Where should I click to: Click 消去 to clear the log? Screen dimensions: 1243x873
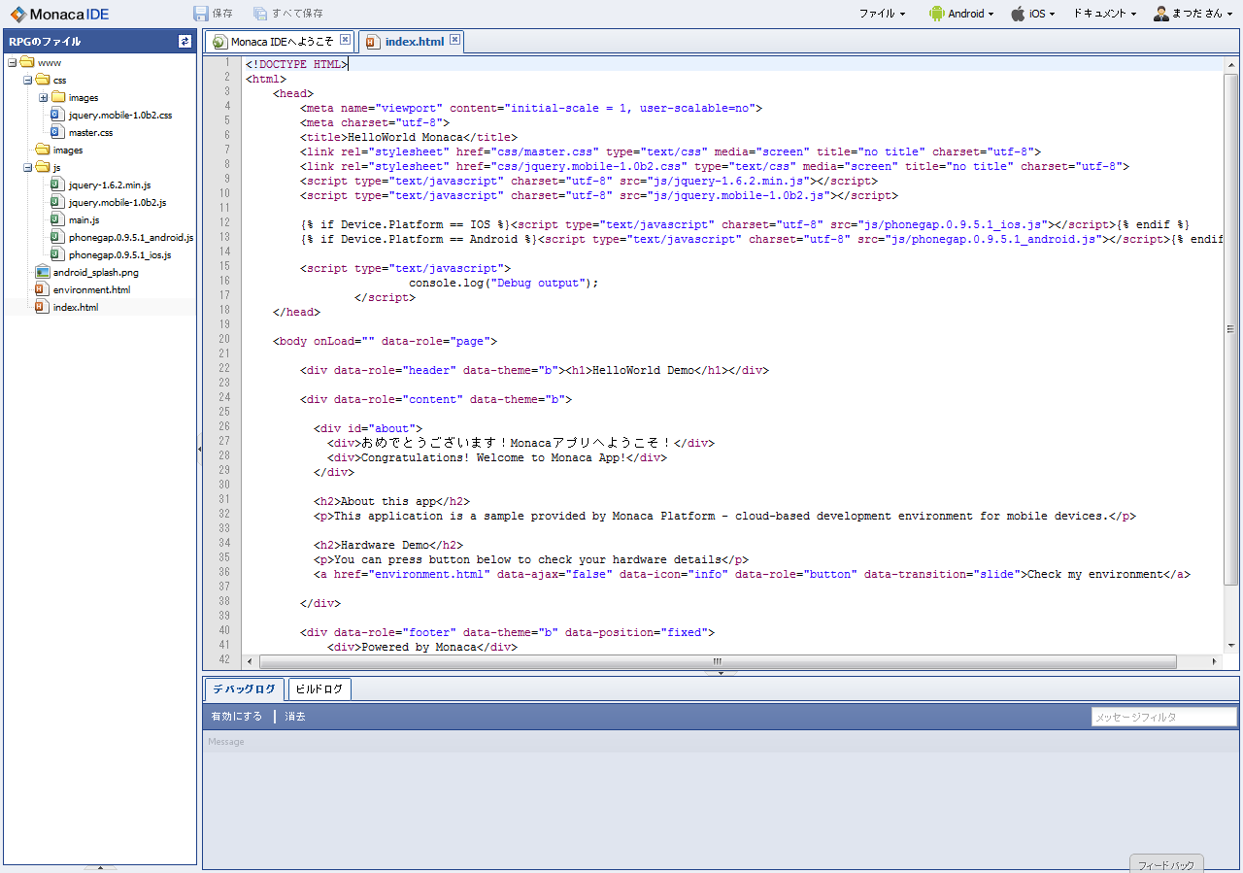tap(295, 717)
